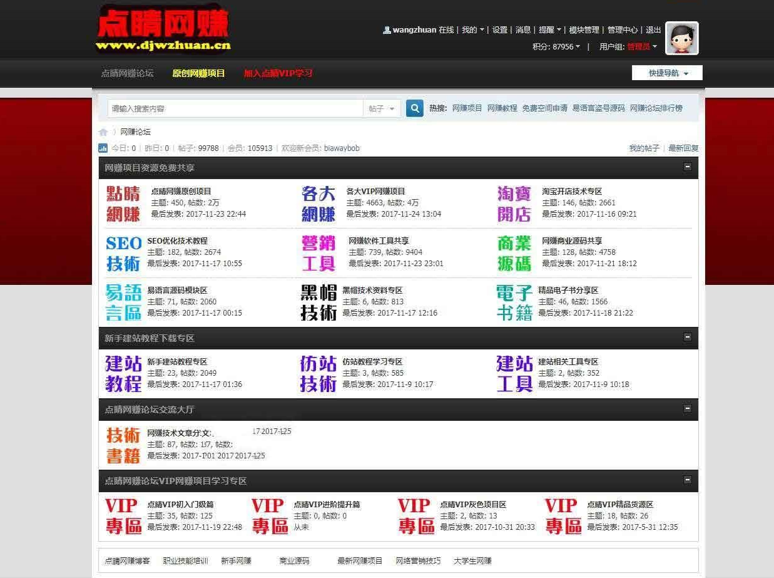Open the home icon in breadcrumb
Viewport: 774px width, 578px height.
(103, 132)
